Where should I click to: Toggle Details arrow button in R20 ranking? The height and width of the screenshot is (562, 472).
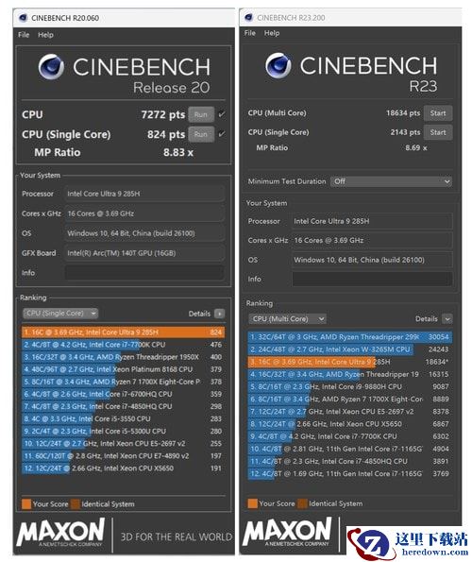(219, 314)
